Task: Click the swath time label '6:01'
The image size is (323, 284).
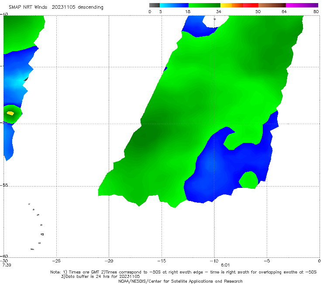Action: pyautogui.click(x=225, y=265)
